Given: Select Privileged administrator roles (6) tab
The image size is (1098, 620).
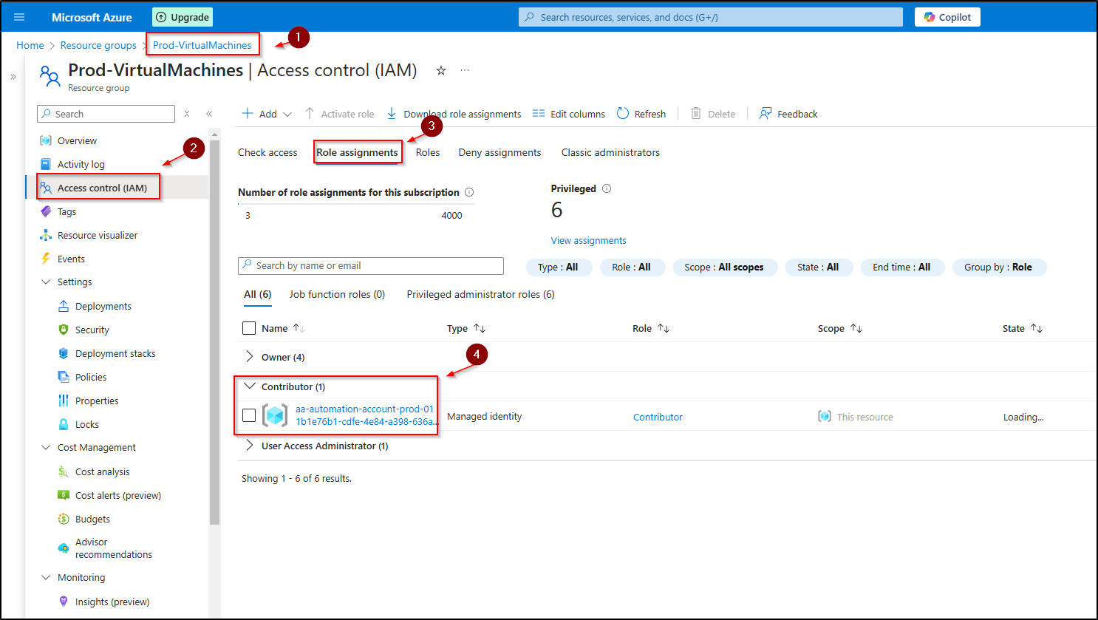Looking at the screenshot, I should point(480,294).
